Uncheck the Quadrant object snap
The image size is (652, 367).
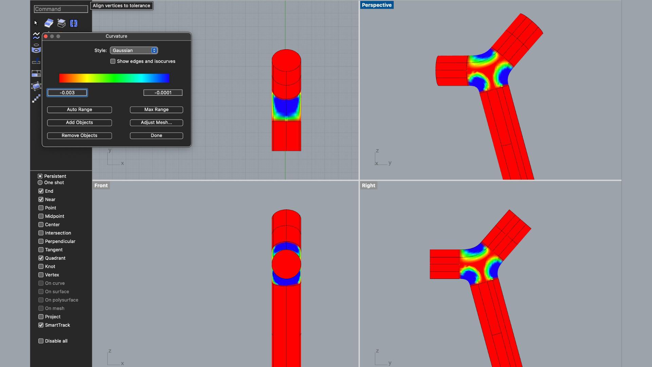tap(41, 258)
